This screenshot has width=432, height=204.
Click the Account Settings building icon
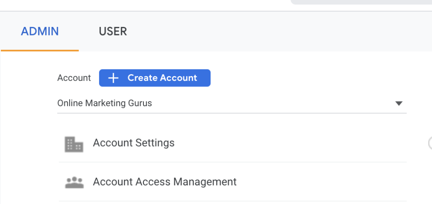(x=74, y=145)
